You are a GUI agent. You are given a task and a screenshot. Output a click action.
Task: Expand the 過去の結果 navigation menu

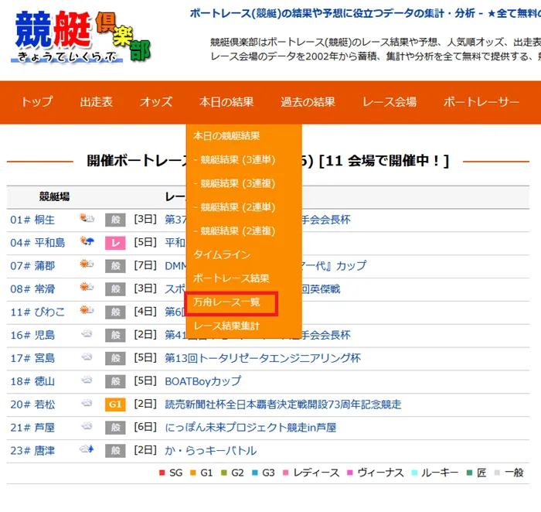pos(308,102)
